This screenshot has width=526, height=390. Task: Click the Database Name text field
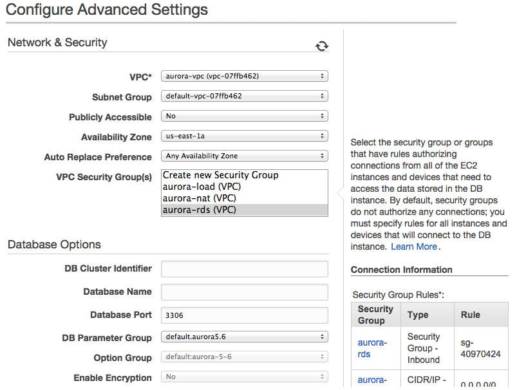[244, 292]
